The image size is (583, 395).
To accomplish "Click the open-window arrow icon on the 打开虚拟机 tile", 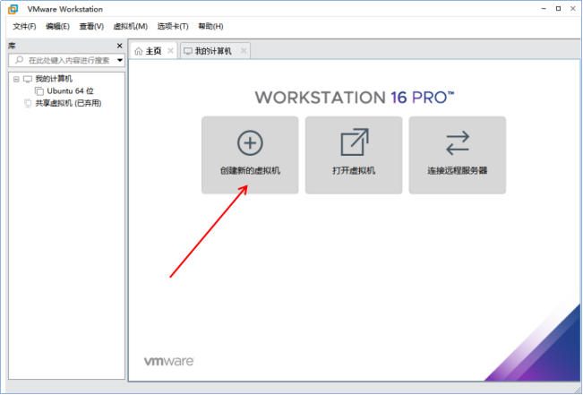I will point(355,142).
